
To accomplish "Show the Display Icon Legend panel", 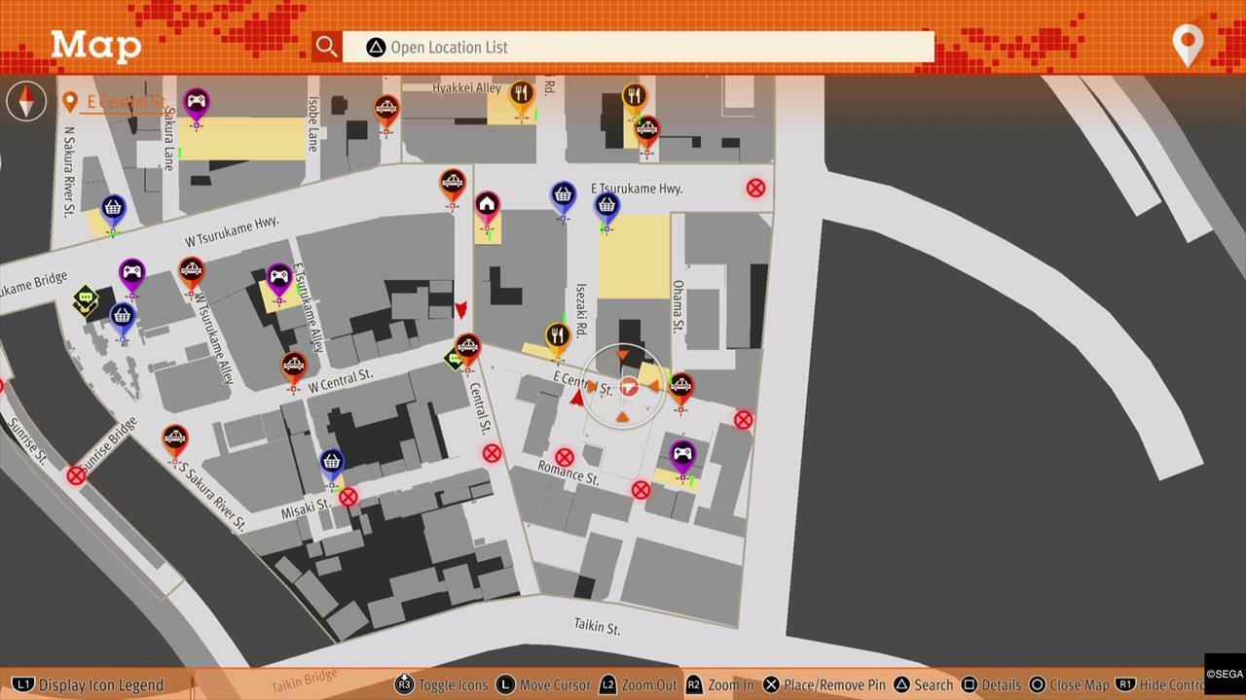I will (90, 684).
